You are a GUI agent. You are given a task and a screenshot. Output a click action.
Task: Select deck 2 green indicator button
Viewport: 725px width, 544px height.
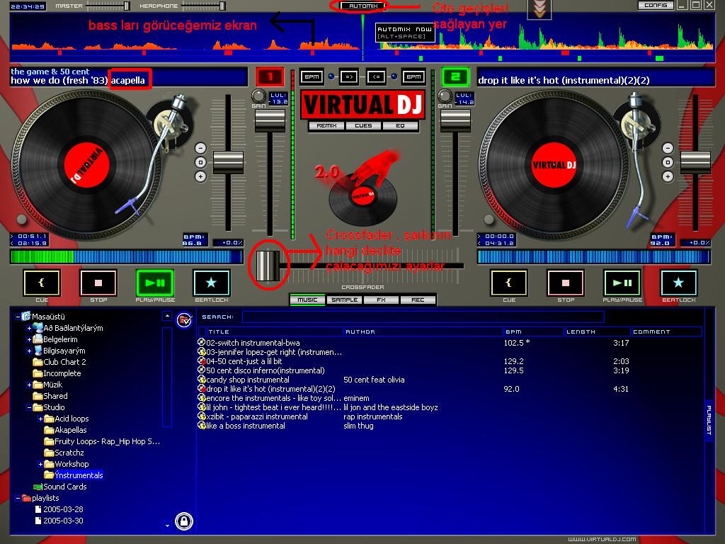tap(455, 76)
